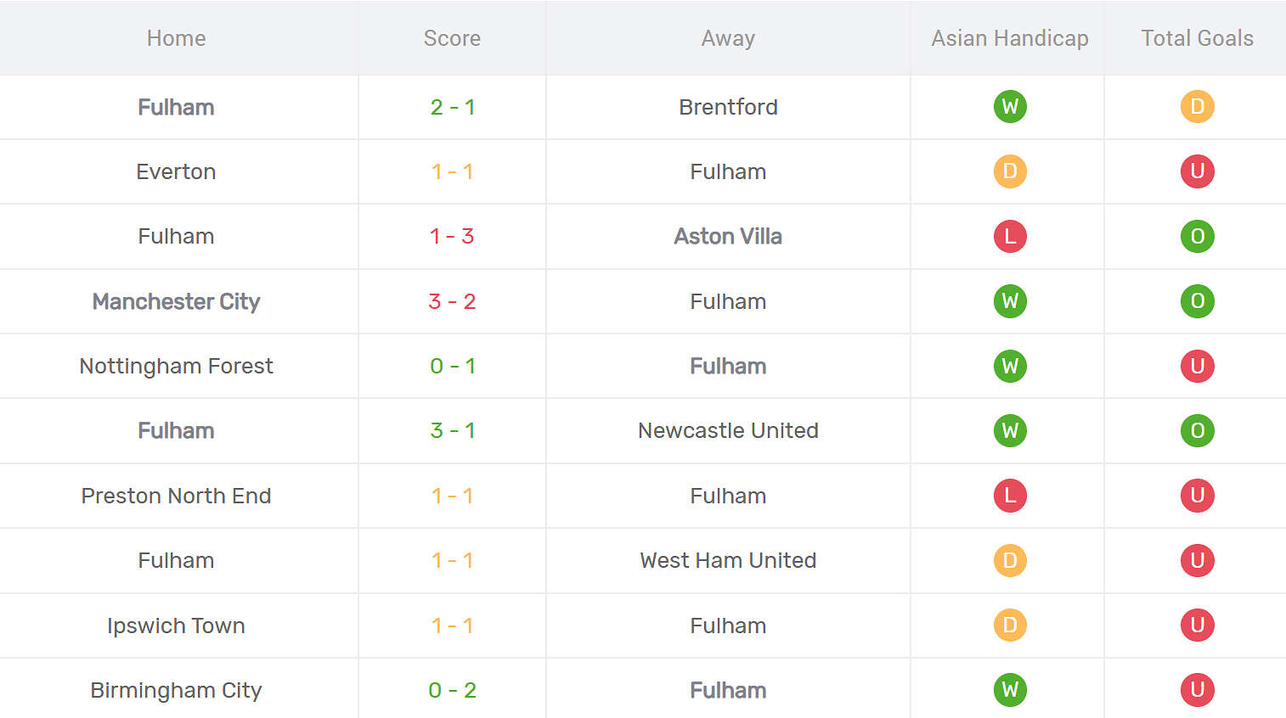Open the Aston Villa team link
Screen dimensions: 1286x718
click(x=728, y=236)
